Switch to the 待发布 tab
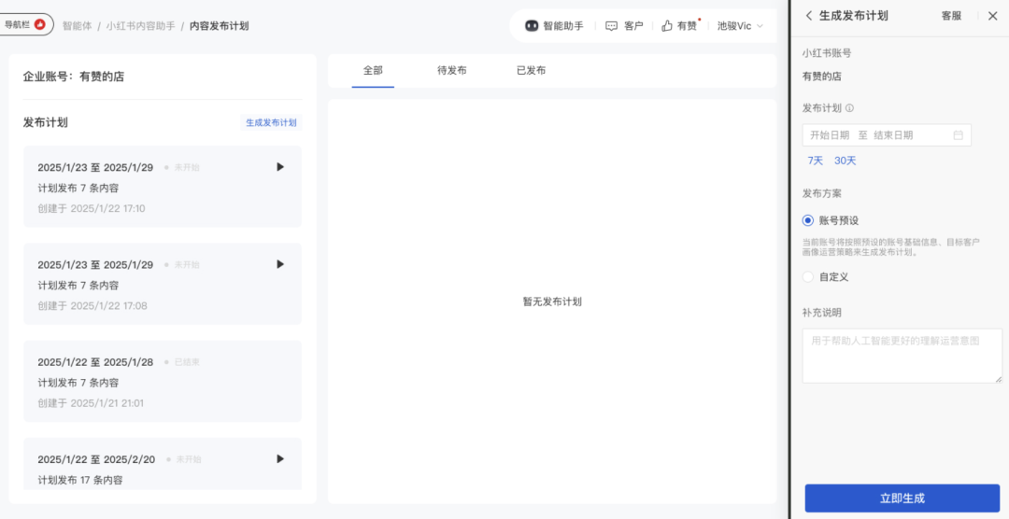The image size is (1009, 519). 452,71
